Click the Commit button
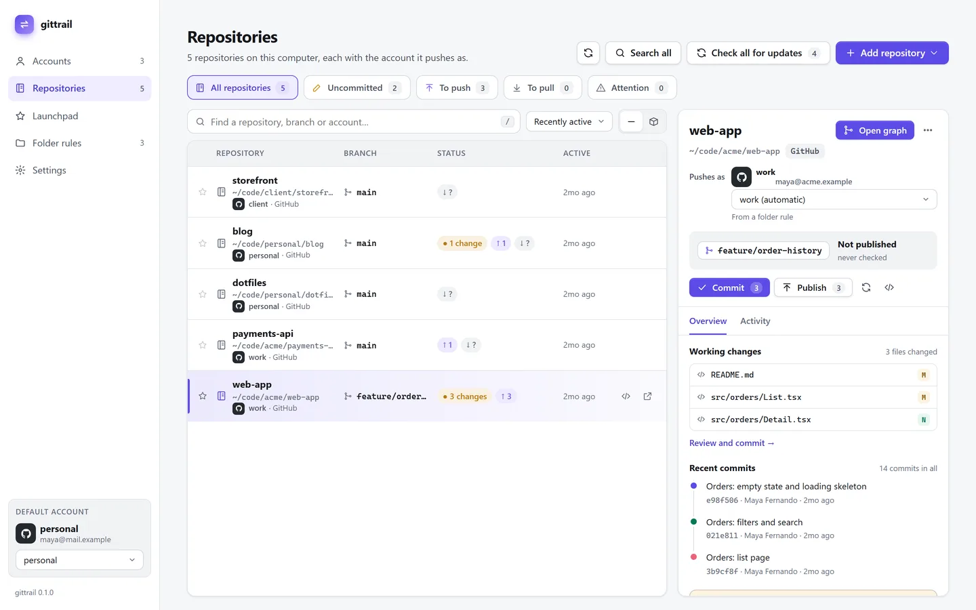Screen dimensions: 976x610 pos(729,288)
